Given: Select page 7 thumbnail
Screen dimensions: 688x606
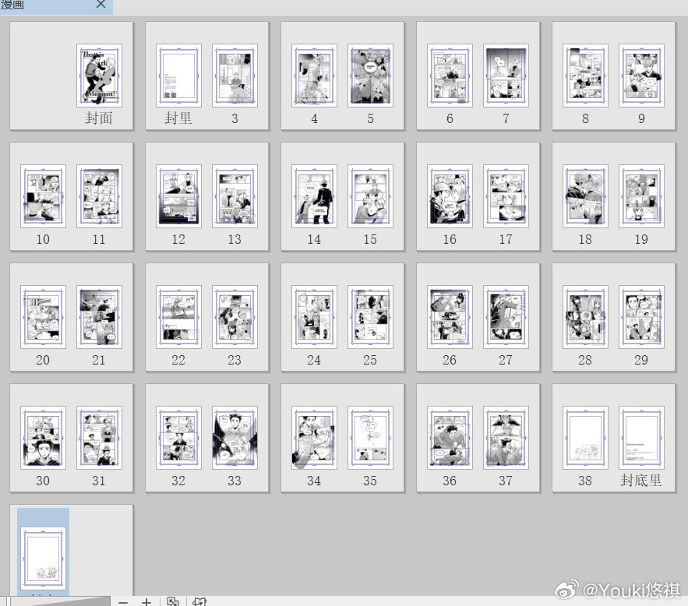Looking at the screenshot, I should tap(506, 76).
